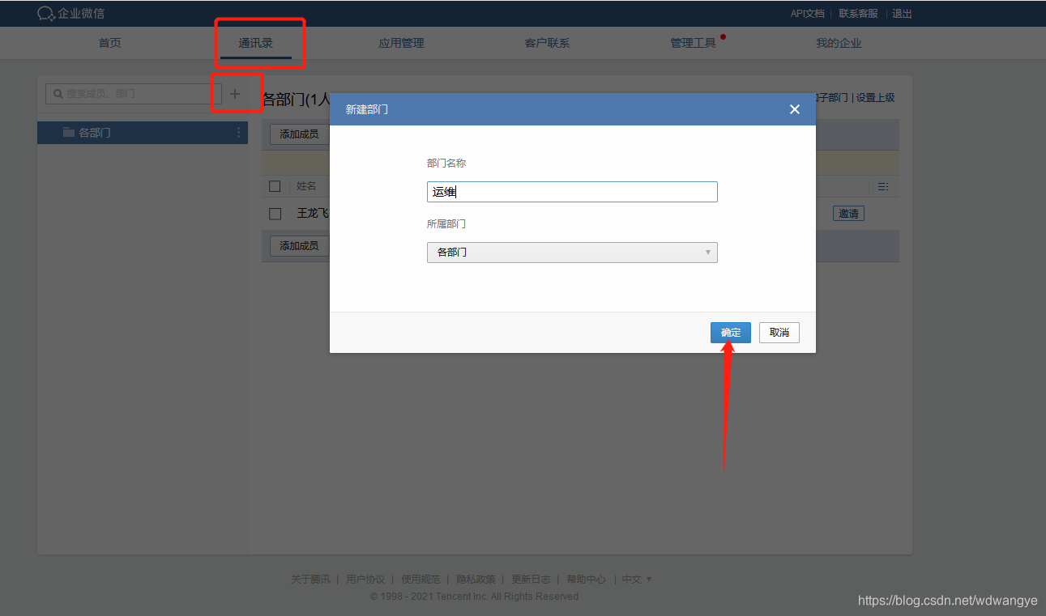Close the 新建部门 dialog
The image size is (1046, 616).
795,109
